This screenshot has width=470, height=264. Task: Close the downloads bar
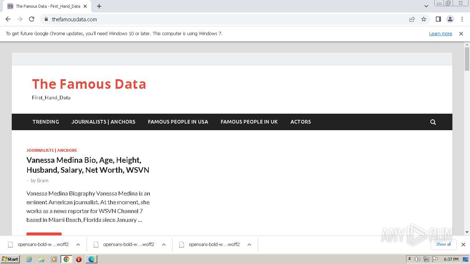click(463, 245)
